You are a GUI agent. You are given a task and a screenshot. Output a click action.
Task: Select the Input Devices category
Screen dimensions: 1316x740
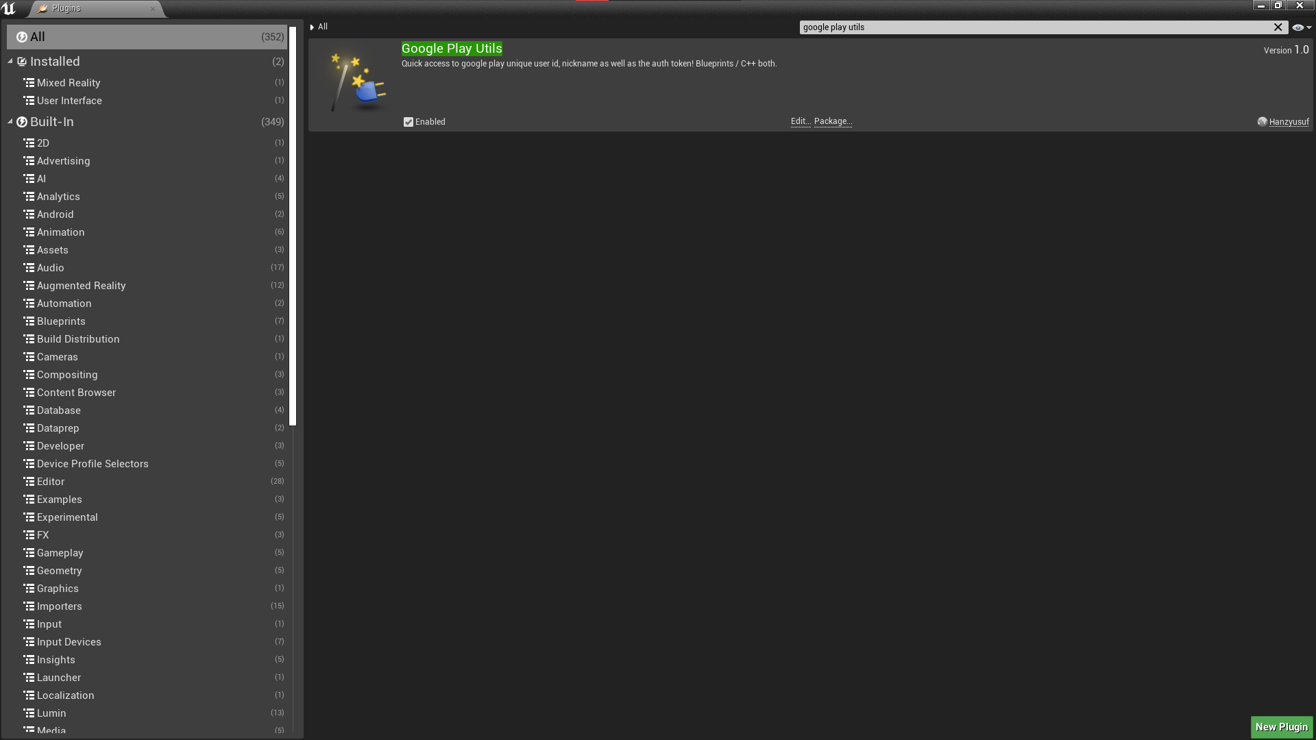pos(147,642)
